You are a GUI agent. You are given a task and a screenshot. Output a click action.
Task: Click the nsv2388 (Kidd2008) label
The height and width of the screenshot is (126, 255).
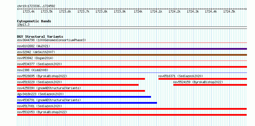coord(33,70)
